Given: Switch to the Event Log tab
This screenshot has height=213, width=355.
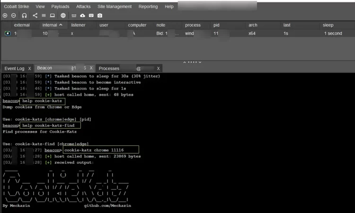Looking at the screenshot, I should coord(14,68).
